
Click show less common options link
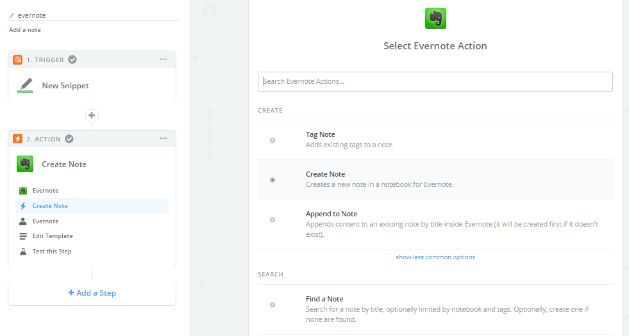pos(435,257)
